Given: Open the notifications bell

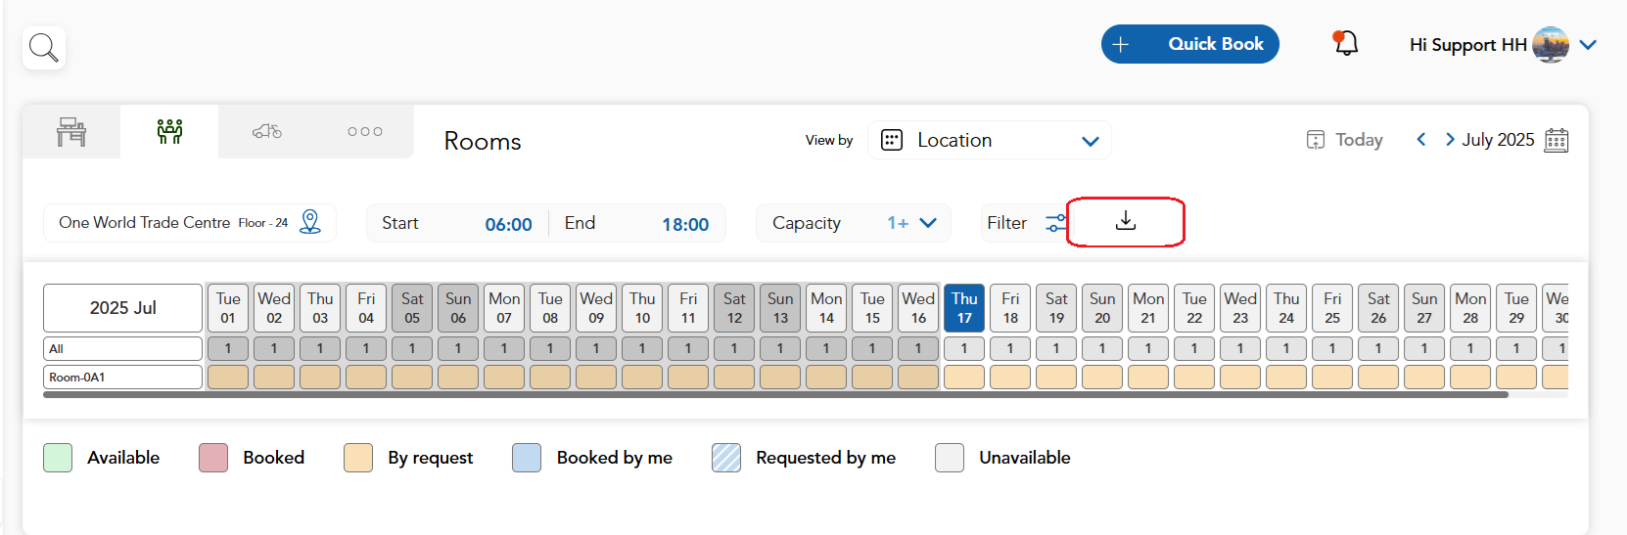Looking at the screenshot, I should (x=1346, y=43).
